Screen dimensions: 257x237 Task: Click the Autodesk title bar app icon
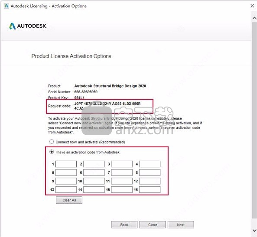tap(7, 6)
